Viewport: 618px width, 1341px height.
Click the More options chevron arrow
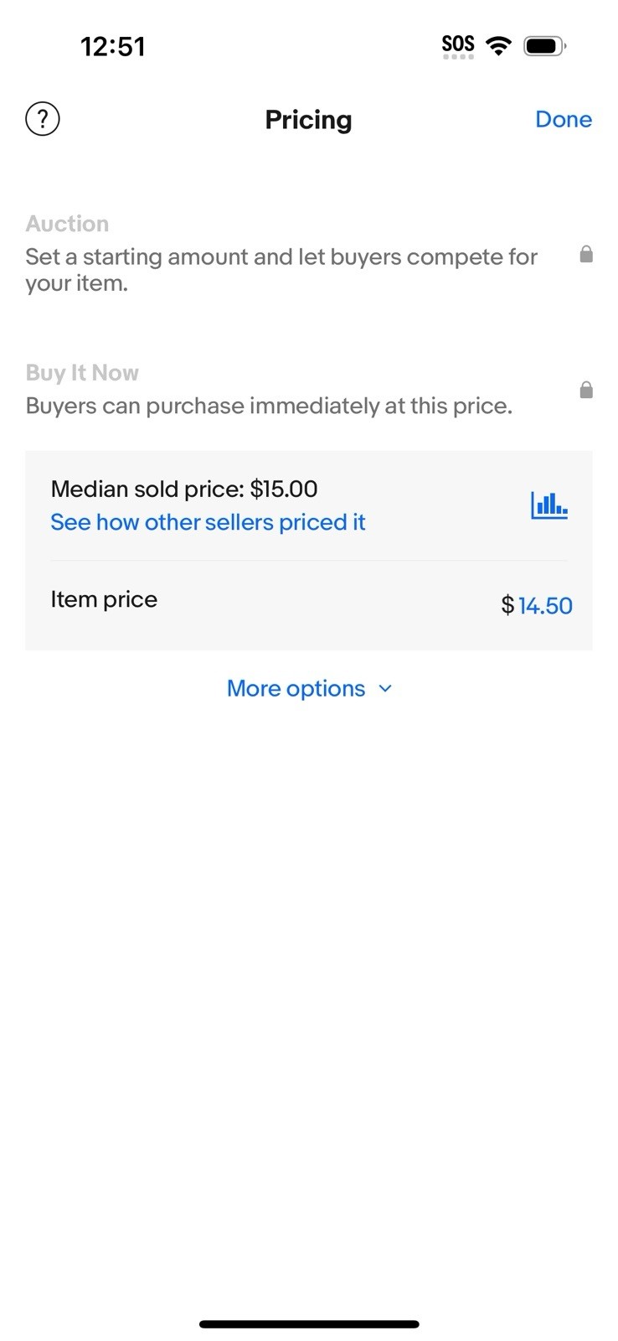click(385, 688)
